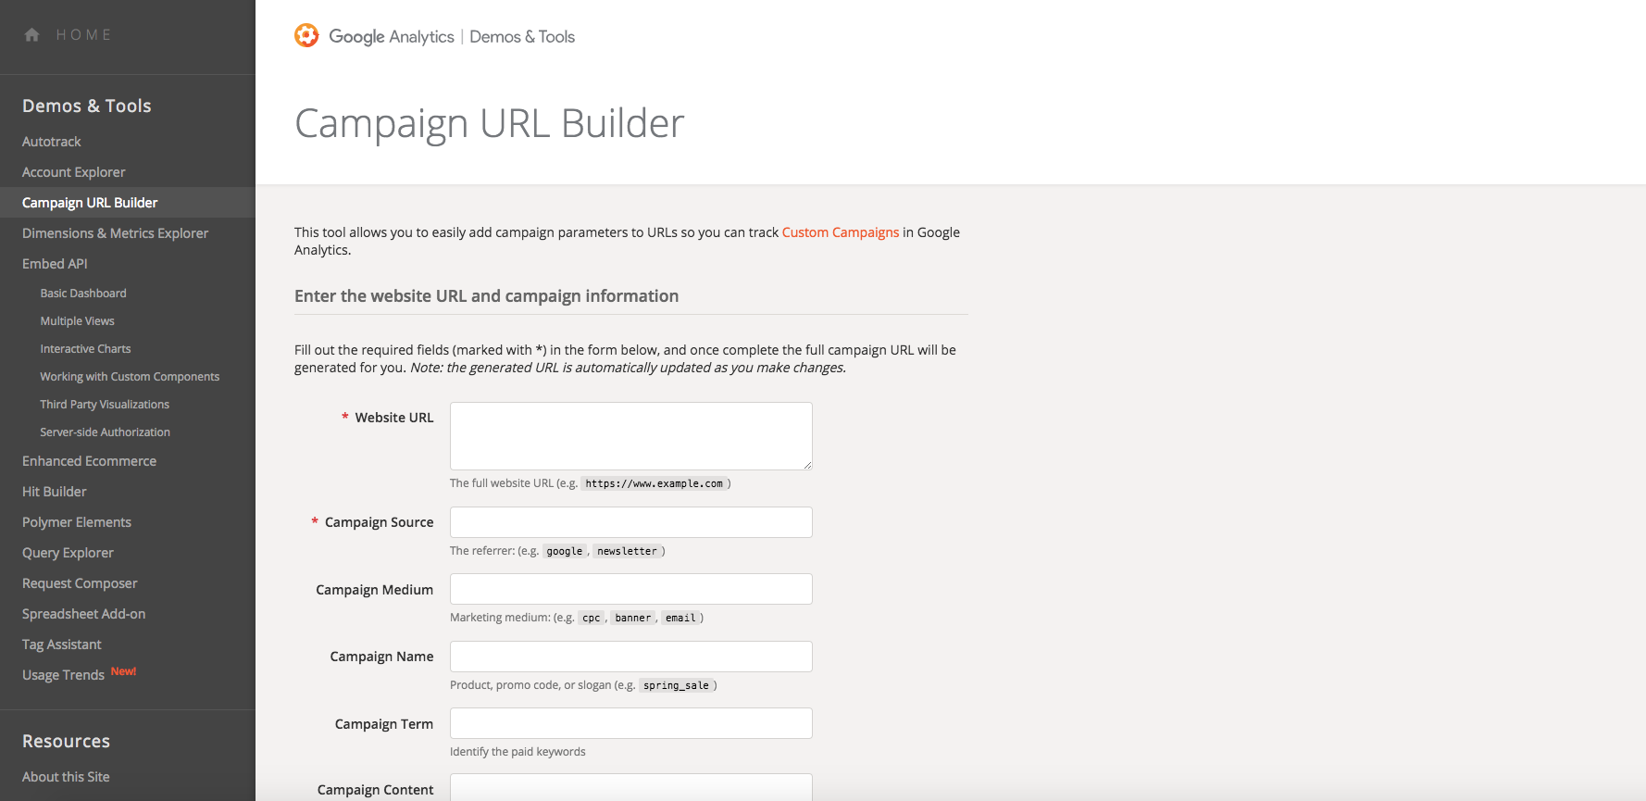Click the https://www.example.com example text

(654, 483)
